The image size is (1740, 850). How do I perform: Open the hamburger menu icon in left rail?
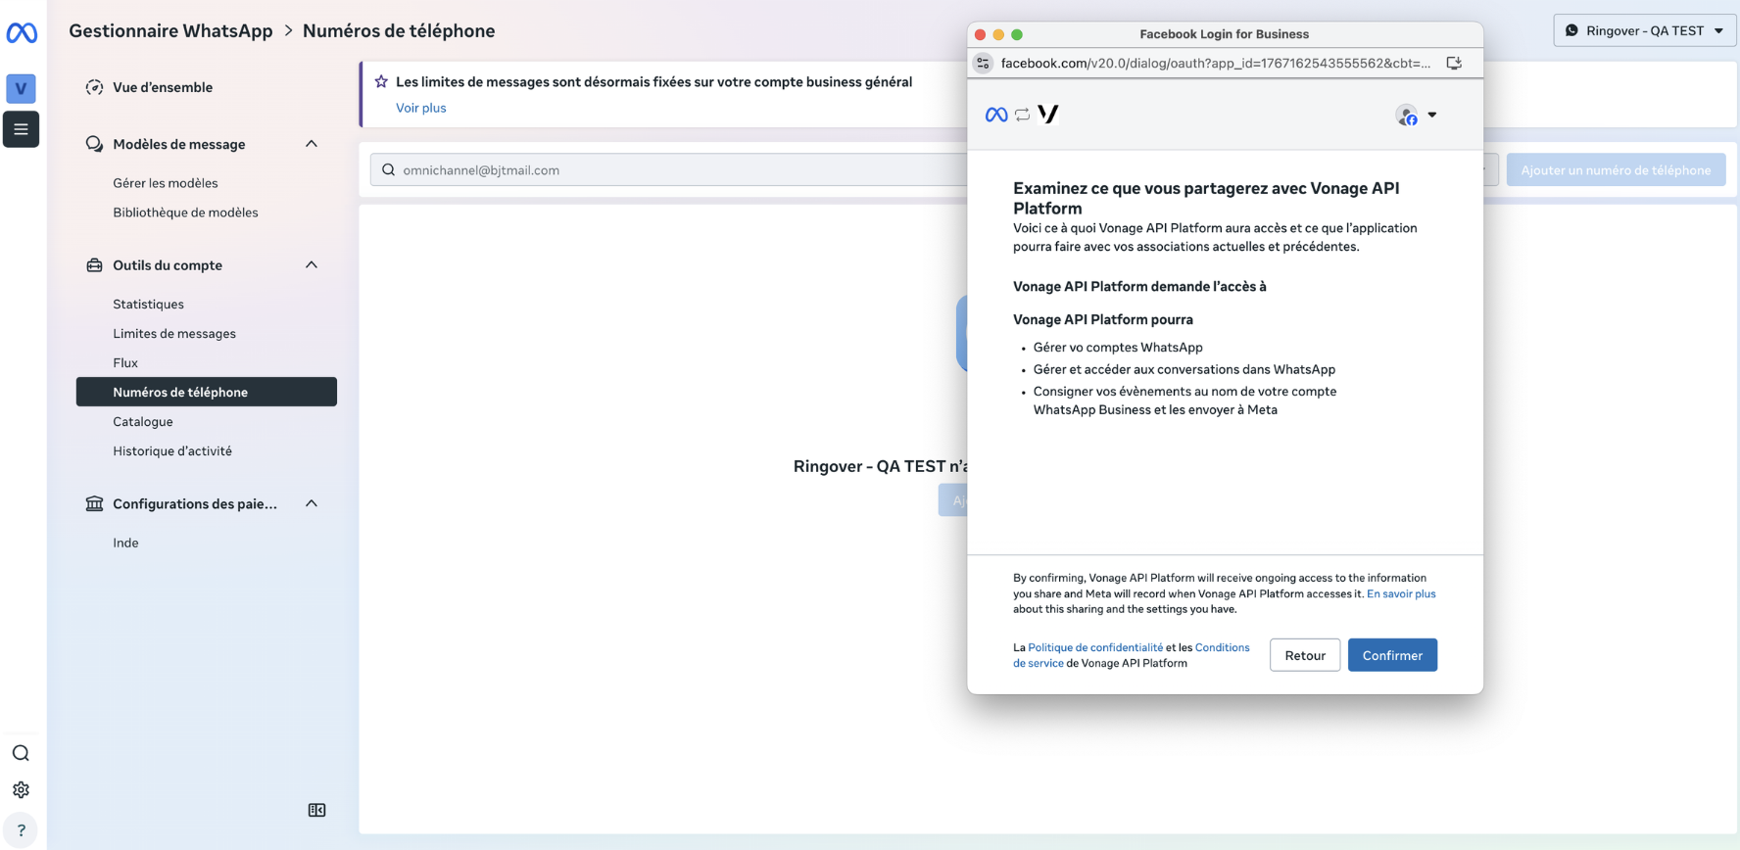pos(21,129)
